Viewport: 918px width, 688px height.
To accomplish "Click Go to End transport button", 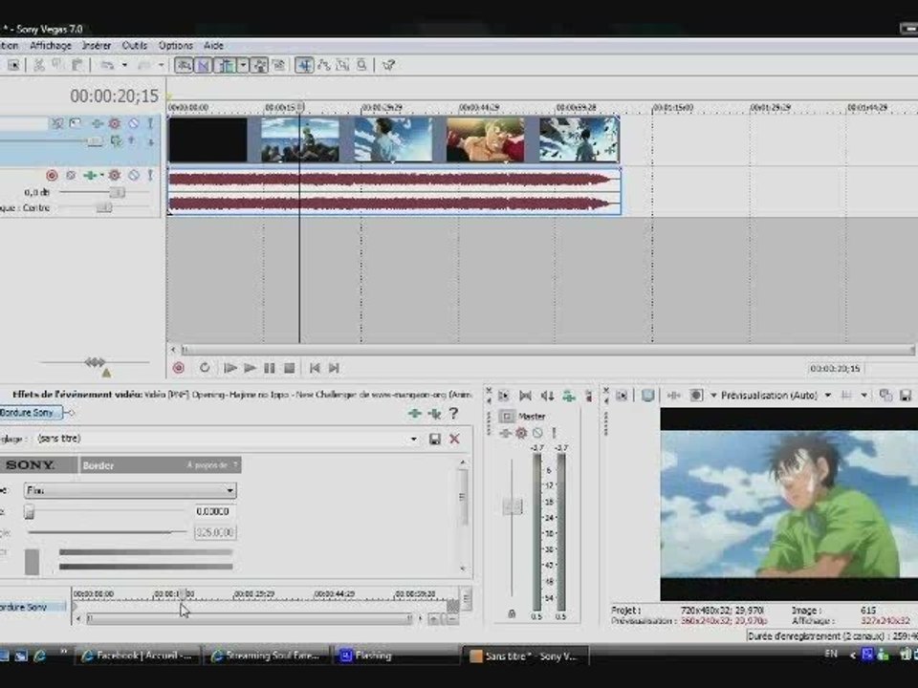I will click(x=334, y=368).
